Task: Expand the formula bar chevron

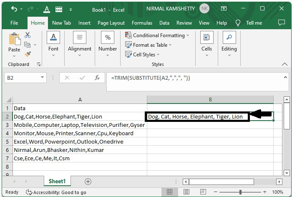Action: tap(285, 77)
